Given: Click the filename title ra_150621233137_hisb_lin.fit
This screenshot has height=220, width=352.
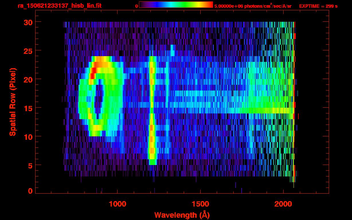Looking at the screenshot, I should [x=59, y=6].
